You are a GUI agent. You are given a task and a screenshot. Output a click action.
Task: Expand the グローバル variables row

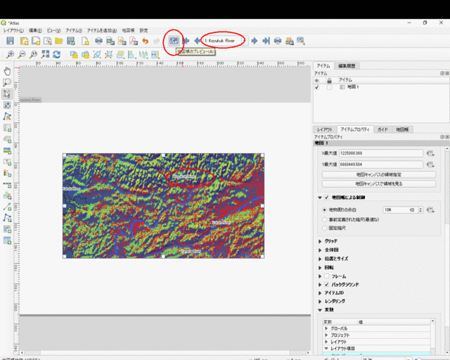(326, 328)
